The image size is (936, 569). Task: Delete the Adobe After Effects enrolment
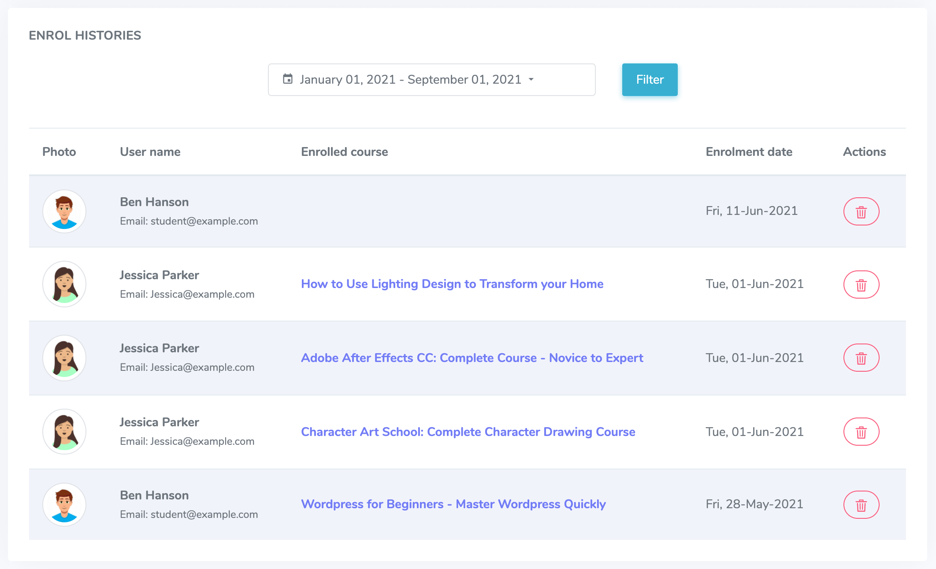click(x=861, y=358)
